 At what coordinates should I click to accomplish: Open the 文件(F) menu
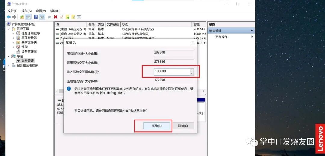[x=13, y=11]
